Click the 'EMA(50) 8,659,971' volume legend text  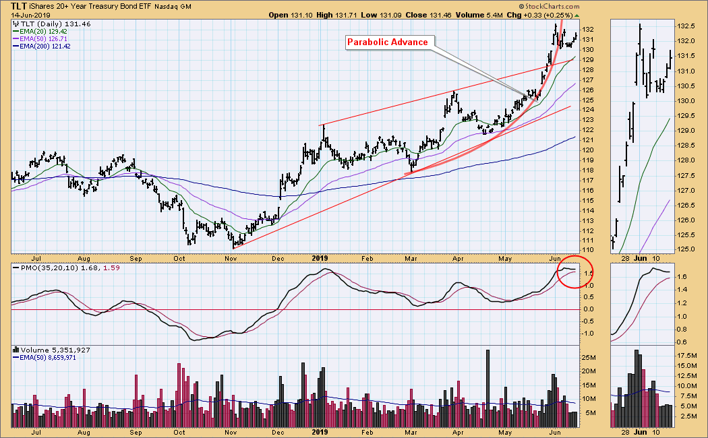click(x=48, y=358)
